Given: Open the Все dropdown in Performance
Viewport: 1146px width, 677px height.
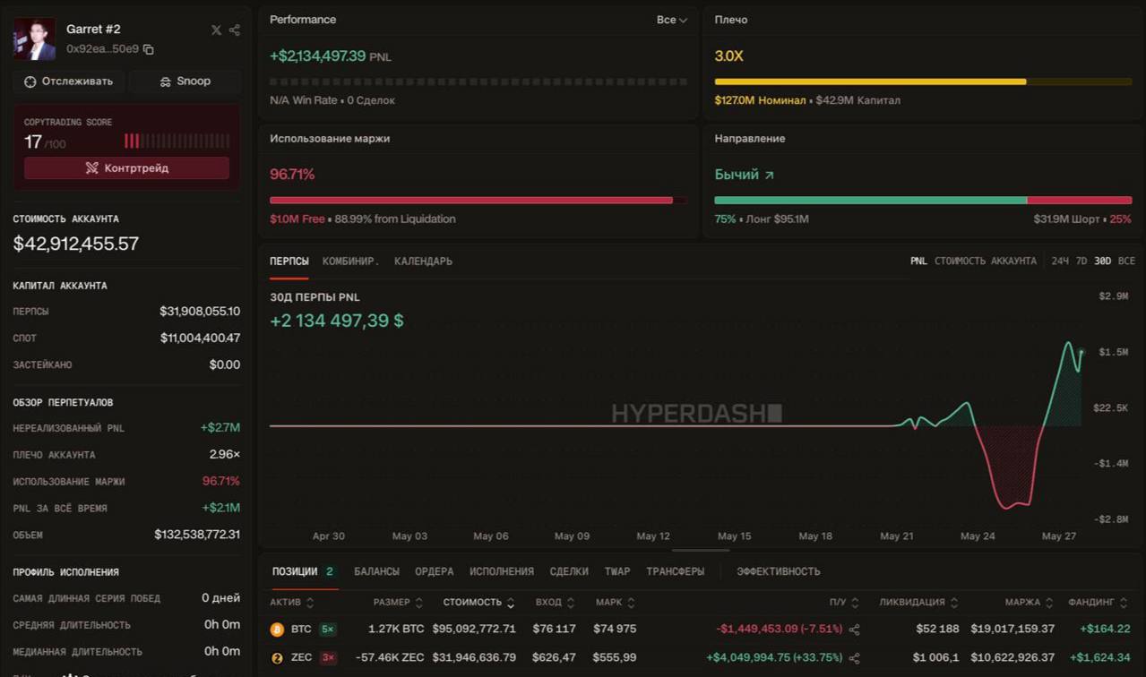Looking at the screenshot, I should 671,20.
